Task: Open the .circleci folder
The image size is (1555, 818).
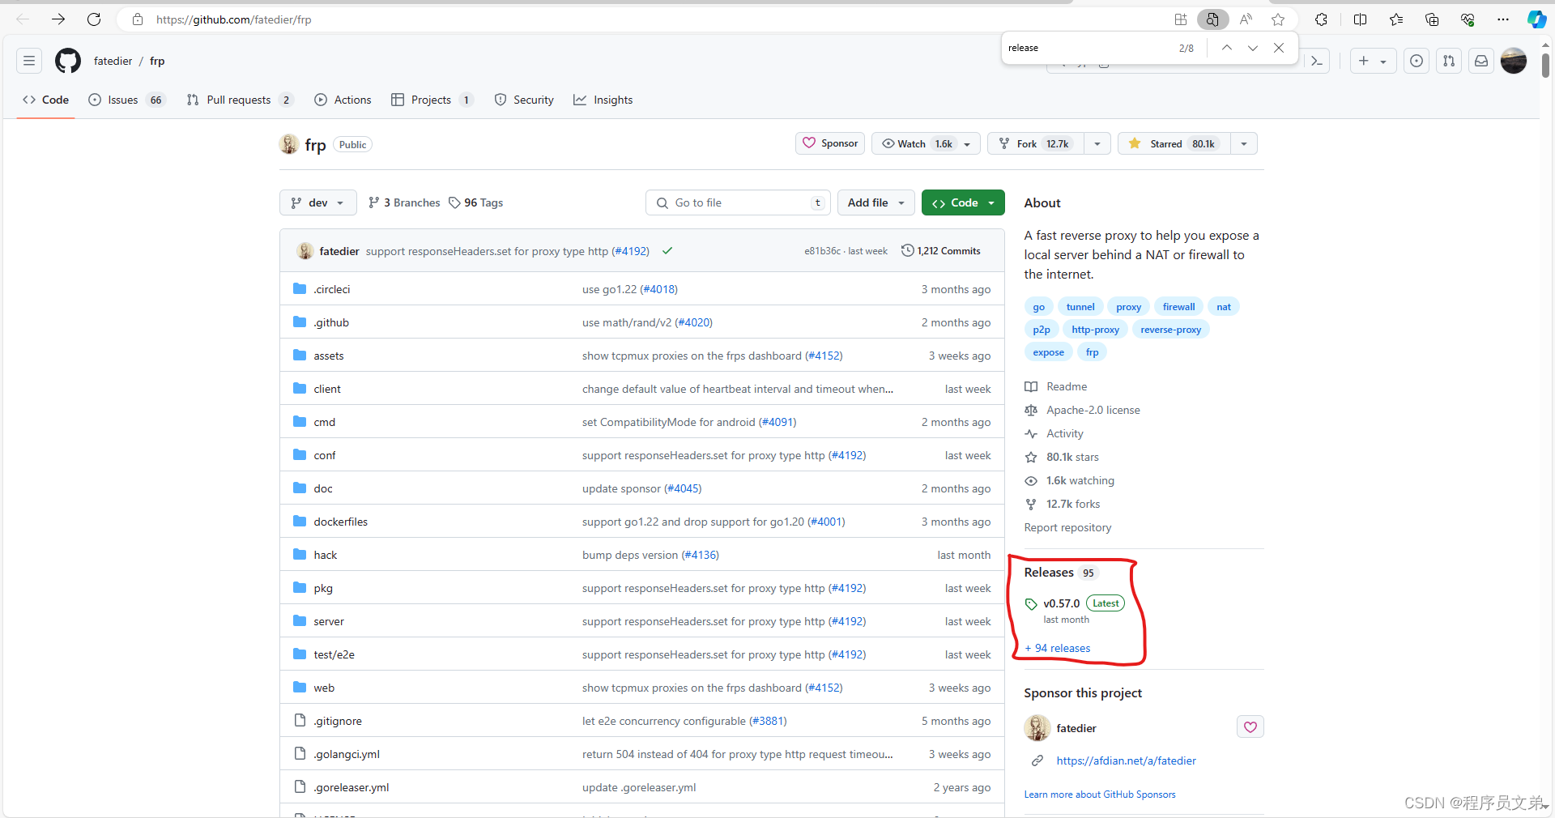Action: [x=332, y=289]
